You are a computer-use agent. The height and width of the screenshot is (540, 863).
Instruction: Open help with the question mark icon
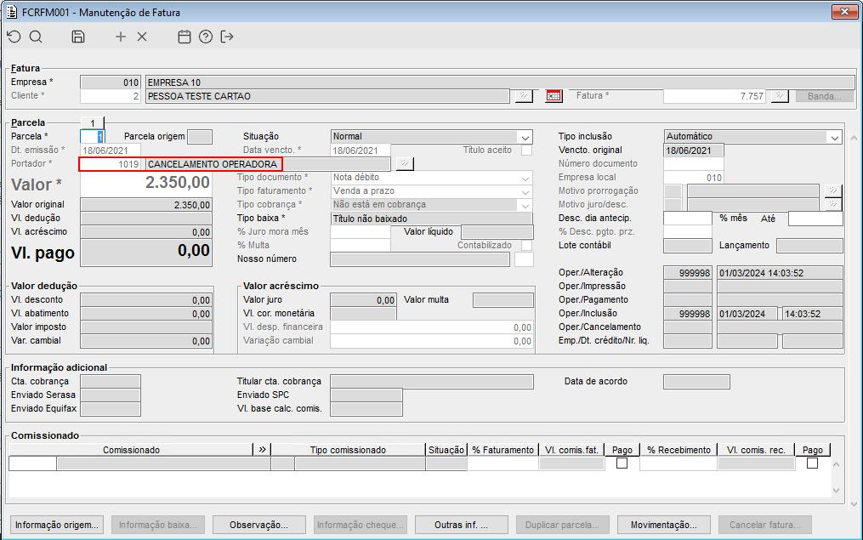point(206,37)
